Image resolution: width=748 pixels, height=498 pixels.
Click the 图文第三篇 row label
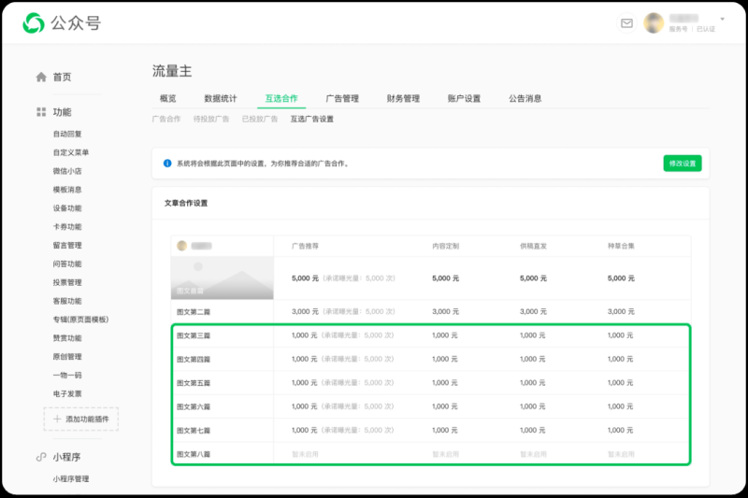(194, 336)
